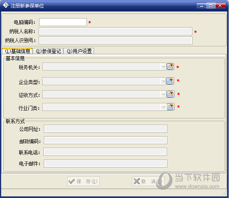Expand the 企业类型 dropdown arrow
The height and width of the screenshot is (198, 229).
point(163,81)
